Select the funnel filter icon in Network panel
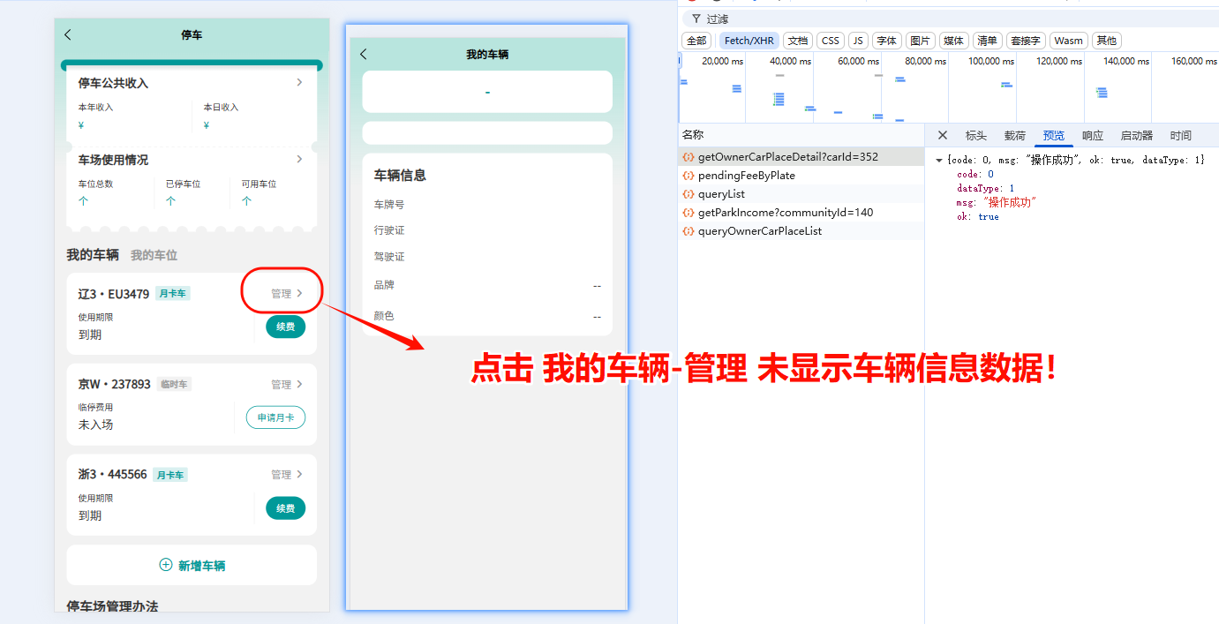The height and width of the screenshot is (624, 1219). (697, 19)
